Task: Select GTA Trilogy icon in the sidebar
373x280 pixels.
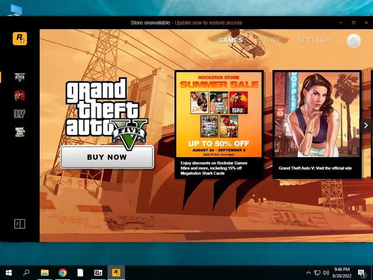Action: [20, 132]
